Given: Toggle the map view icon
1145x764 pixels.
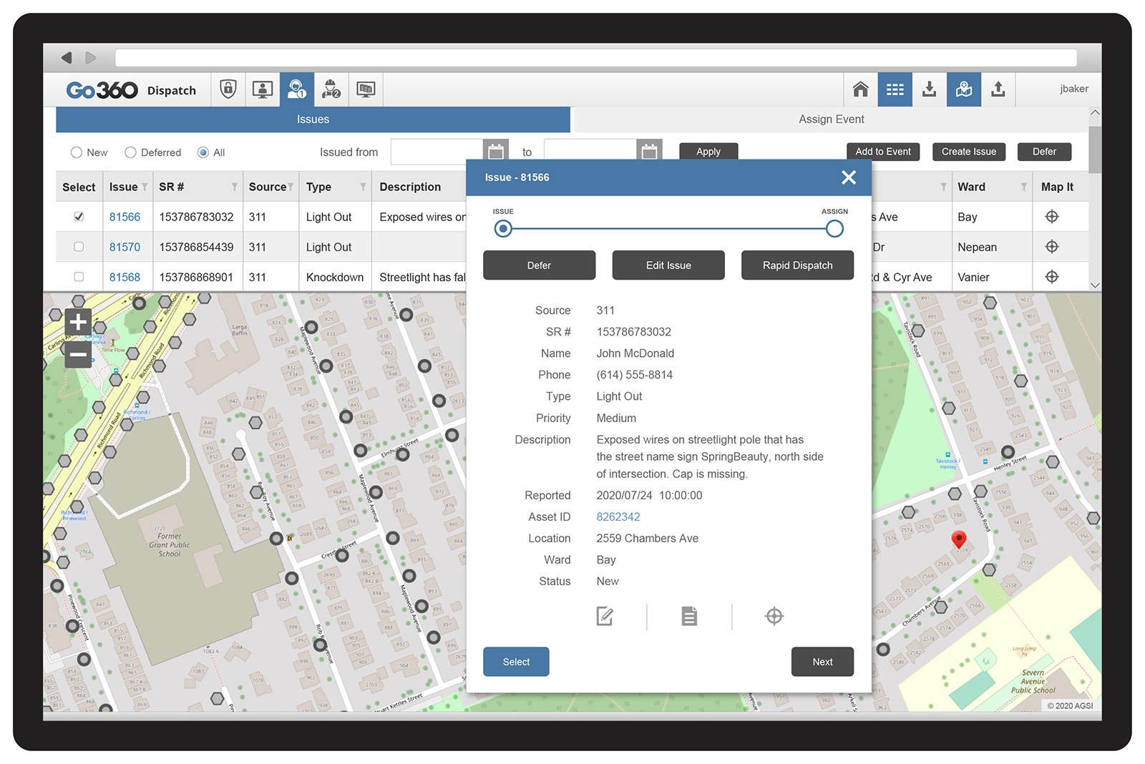Looking at the screenshot, I should 963,89.
